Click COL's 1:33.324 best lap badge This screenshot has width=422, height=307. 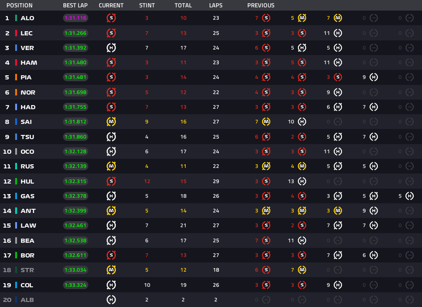coord(75,285)
